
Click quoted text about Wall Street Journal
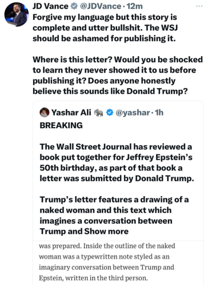tap(117, 162)
